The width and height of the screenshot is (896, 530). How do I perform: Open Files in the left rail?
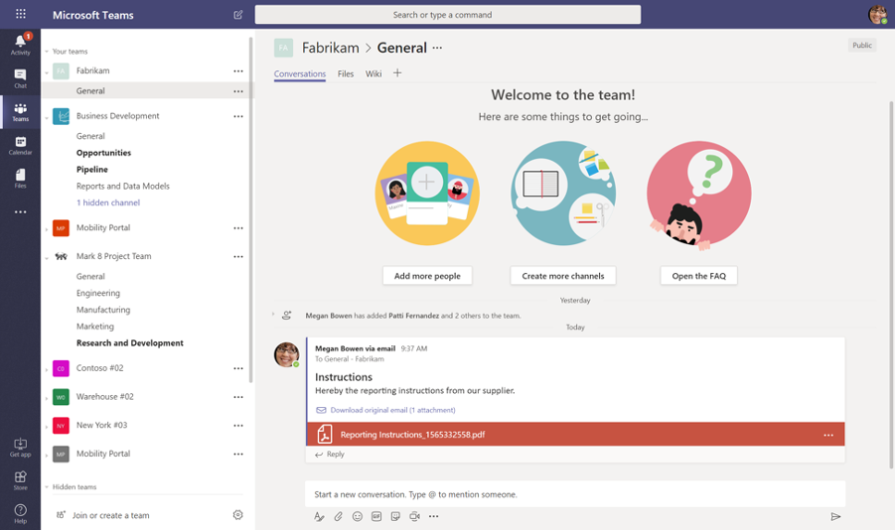point(20,178)
